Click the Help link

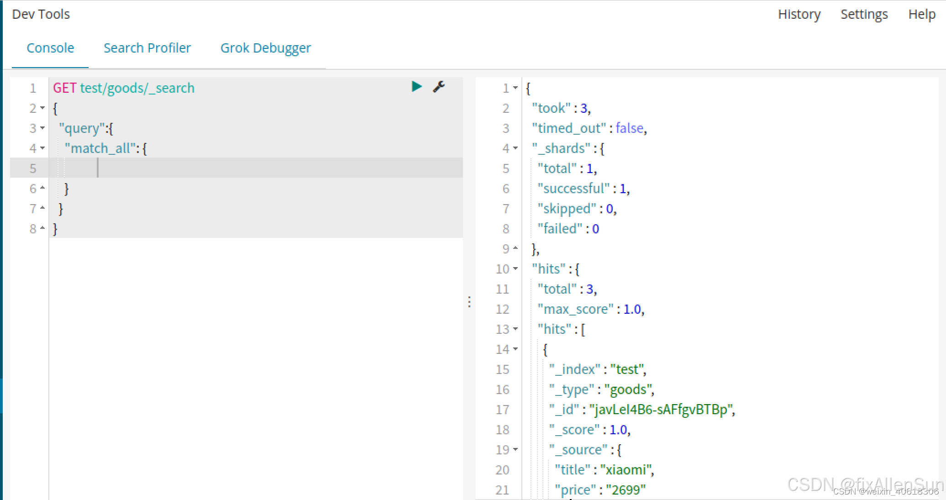(x=922, y=15)
